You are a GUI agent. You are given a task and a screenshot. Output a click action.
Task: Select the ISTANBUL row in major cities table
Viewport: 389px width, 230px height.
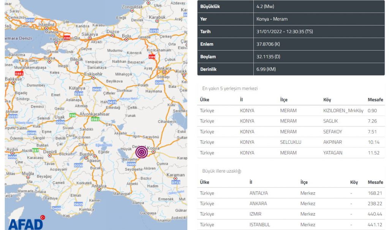[x=291, y=225]
